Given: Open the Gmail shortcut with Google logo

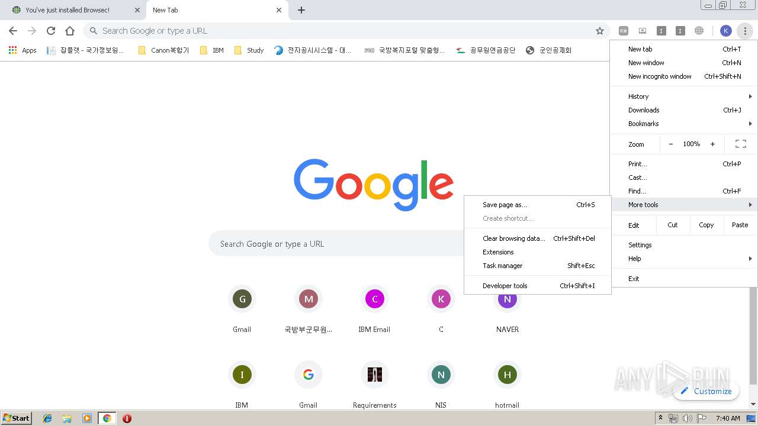Looking at the screenshot, I should [x=309, y=385].
